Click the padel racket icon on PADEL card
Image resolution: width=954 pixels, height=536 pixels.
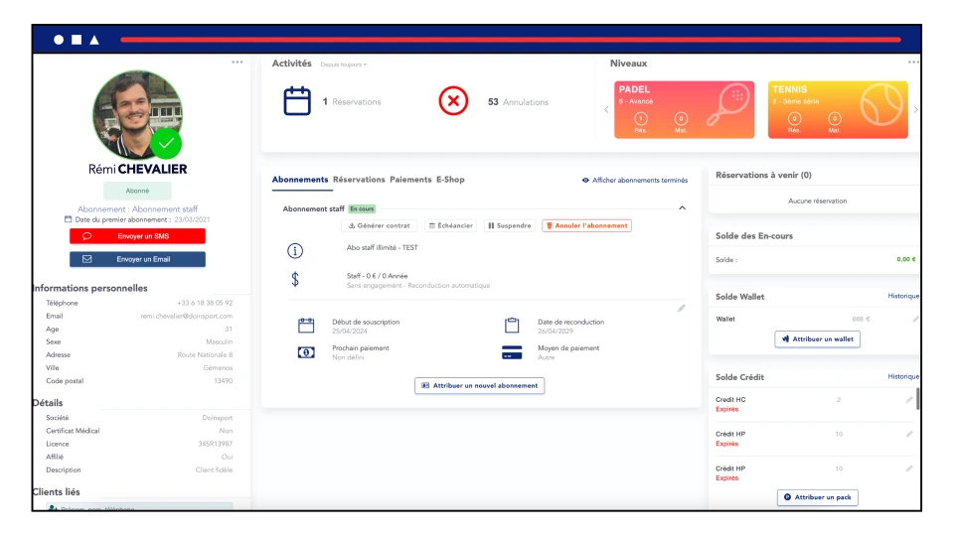728,105
